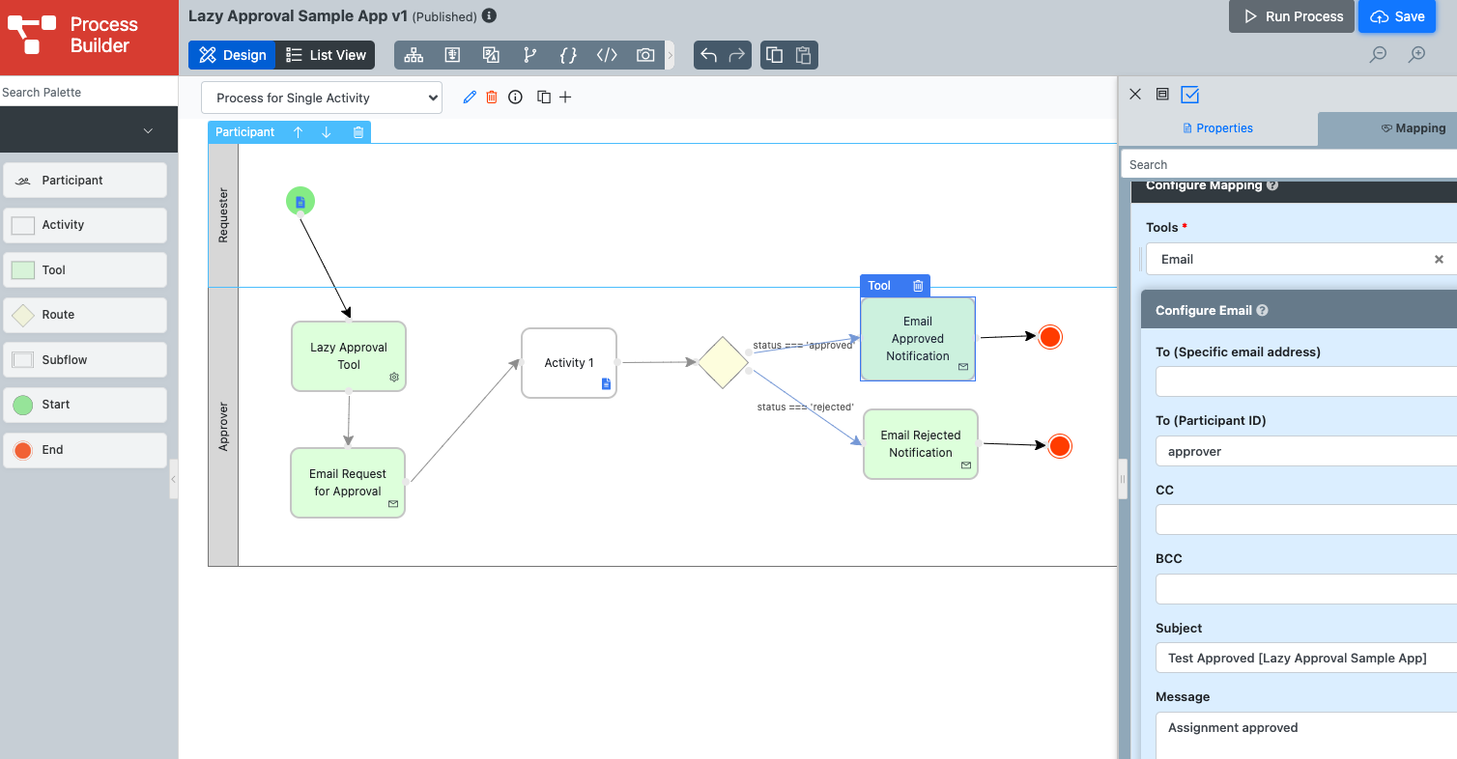Image resolution: width=1457 pixels, height=759 pixels.
Task: Zoom in the canvas with magnifier plus
Action: pos(1416,55)
